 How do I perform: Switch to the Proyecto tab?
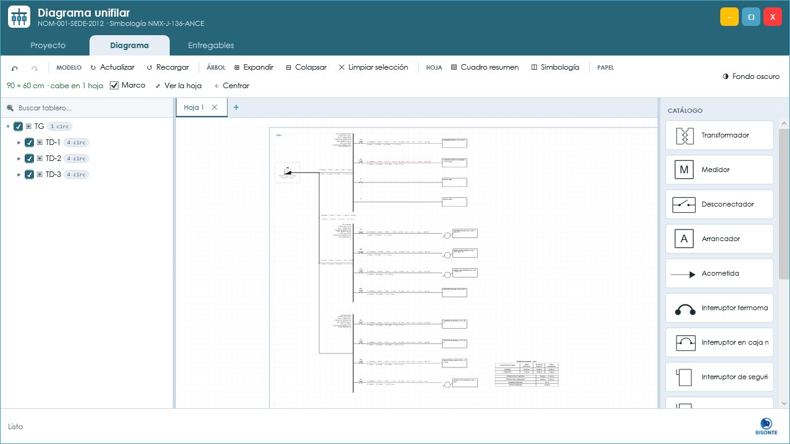click(x=48, y=46)
